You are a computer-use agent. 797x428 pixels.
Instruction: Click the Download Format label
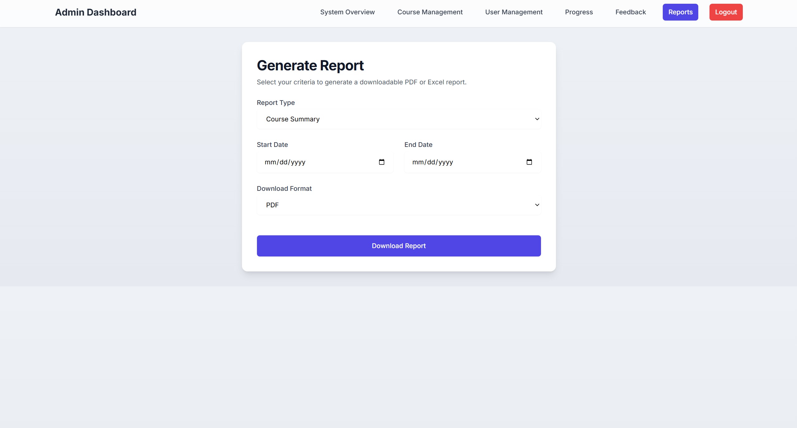(x=284, y=189)
